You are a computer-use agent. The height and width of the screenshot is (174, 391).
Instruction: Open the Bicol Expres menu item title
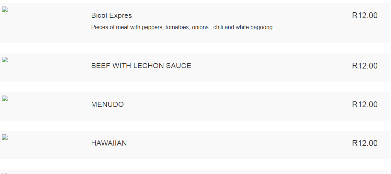point(112,15)
